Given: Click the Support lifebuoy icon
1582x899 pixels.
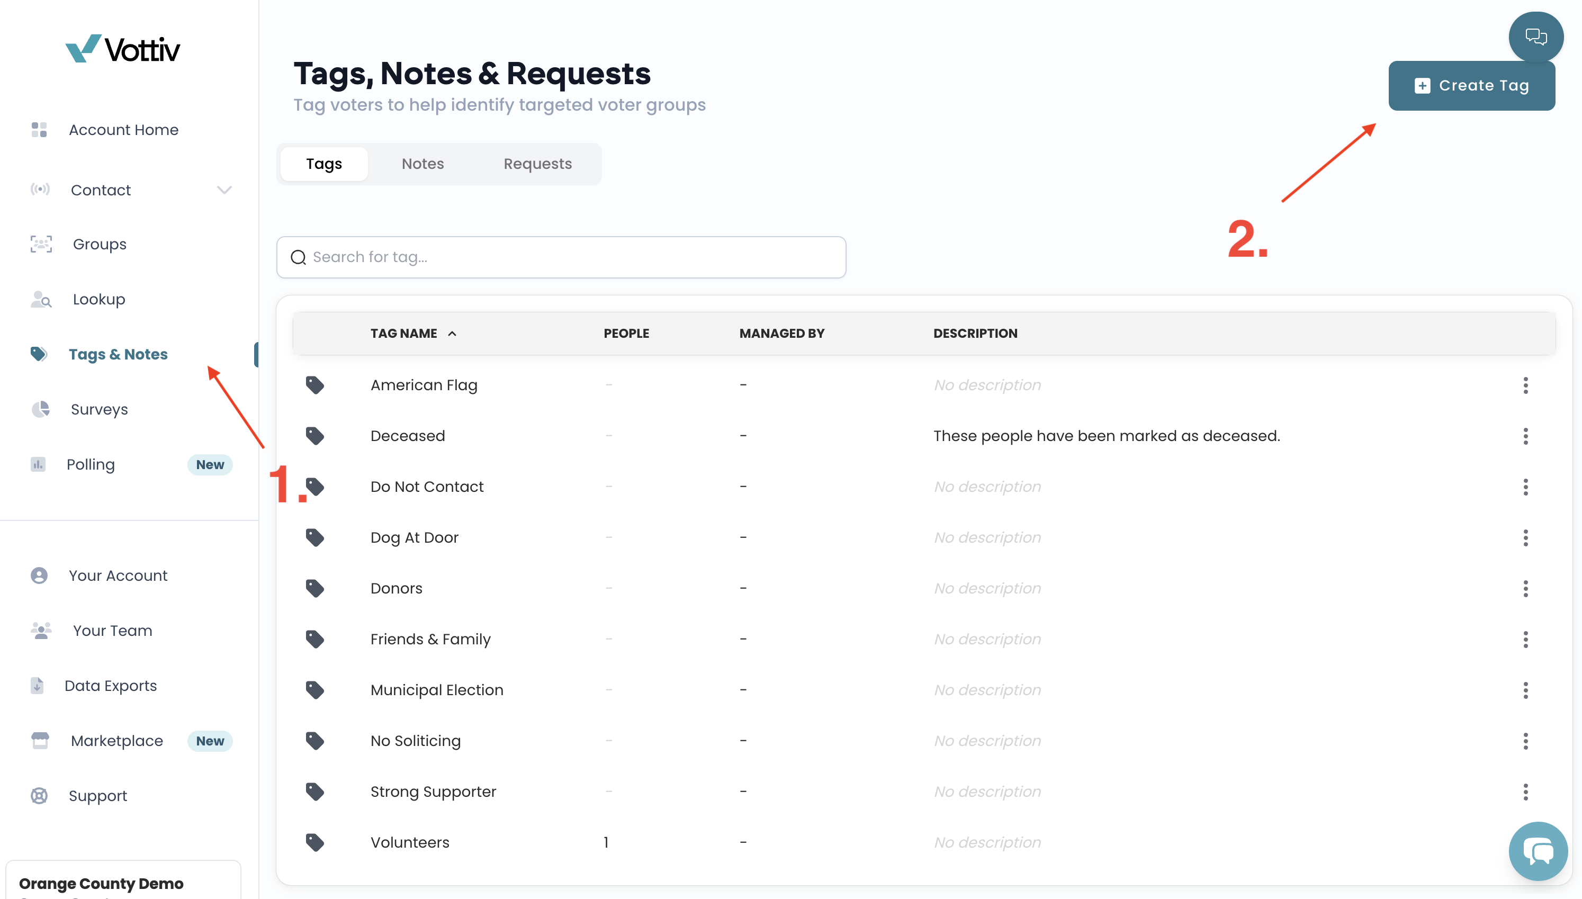Looking at the screenshot, I should (x=39, y=796).
